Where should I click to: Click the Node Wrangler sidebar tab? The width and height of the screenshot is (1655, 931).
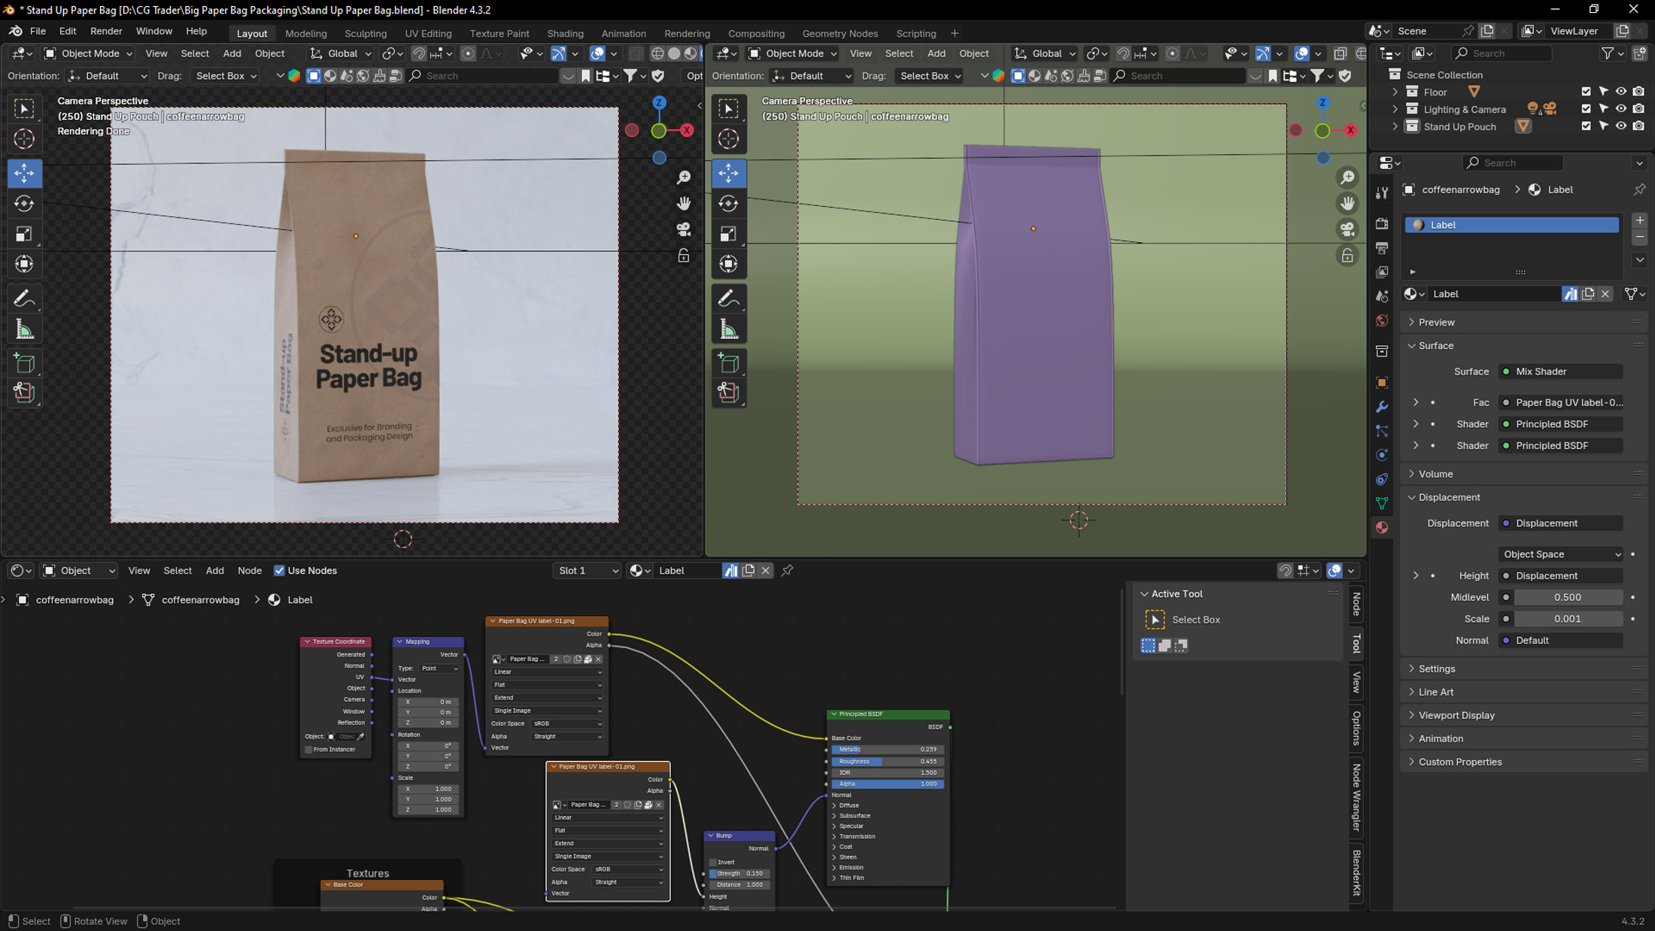[x=1357, y=798]
